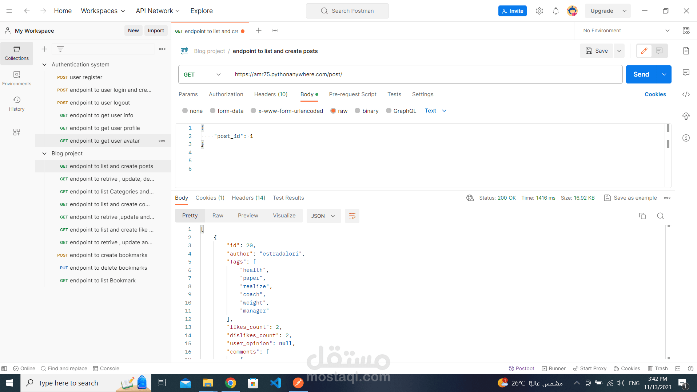Open new request tab with plus

click(259, 30)
